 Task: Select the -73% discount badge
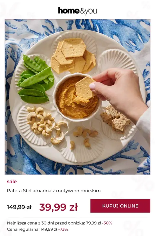(63, 230)
